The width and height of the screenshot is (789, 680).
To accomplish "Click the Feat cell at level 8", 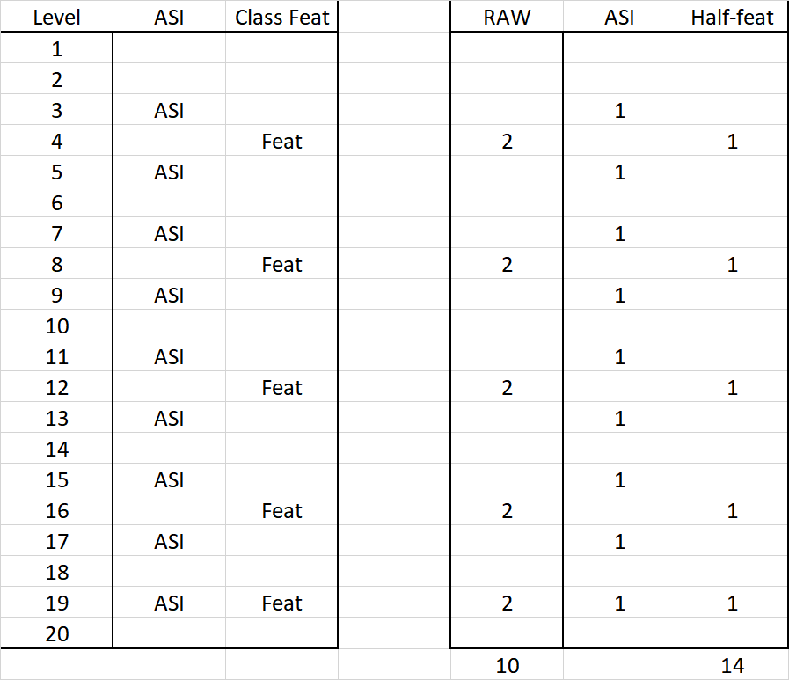I will [x=281, y=264].
